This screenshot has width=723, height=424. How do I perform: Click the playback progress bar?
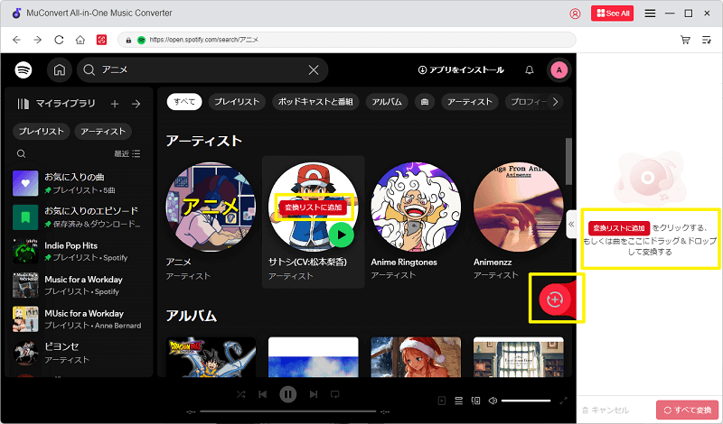(x=288, y=411)
